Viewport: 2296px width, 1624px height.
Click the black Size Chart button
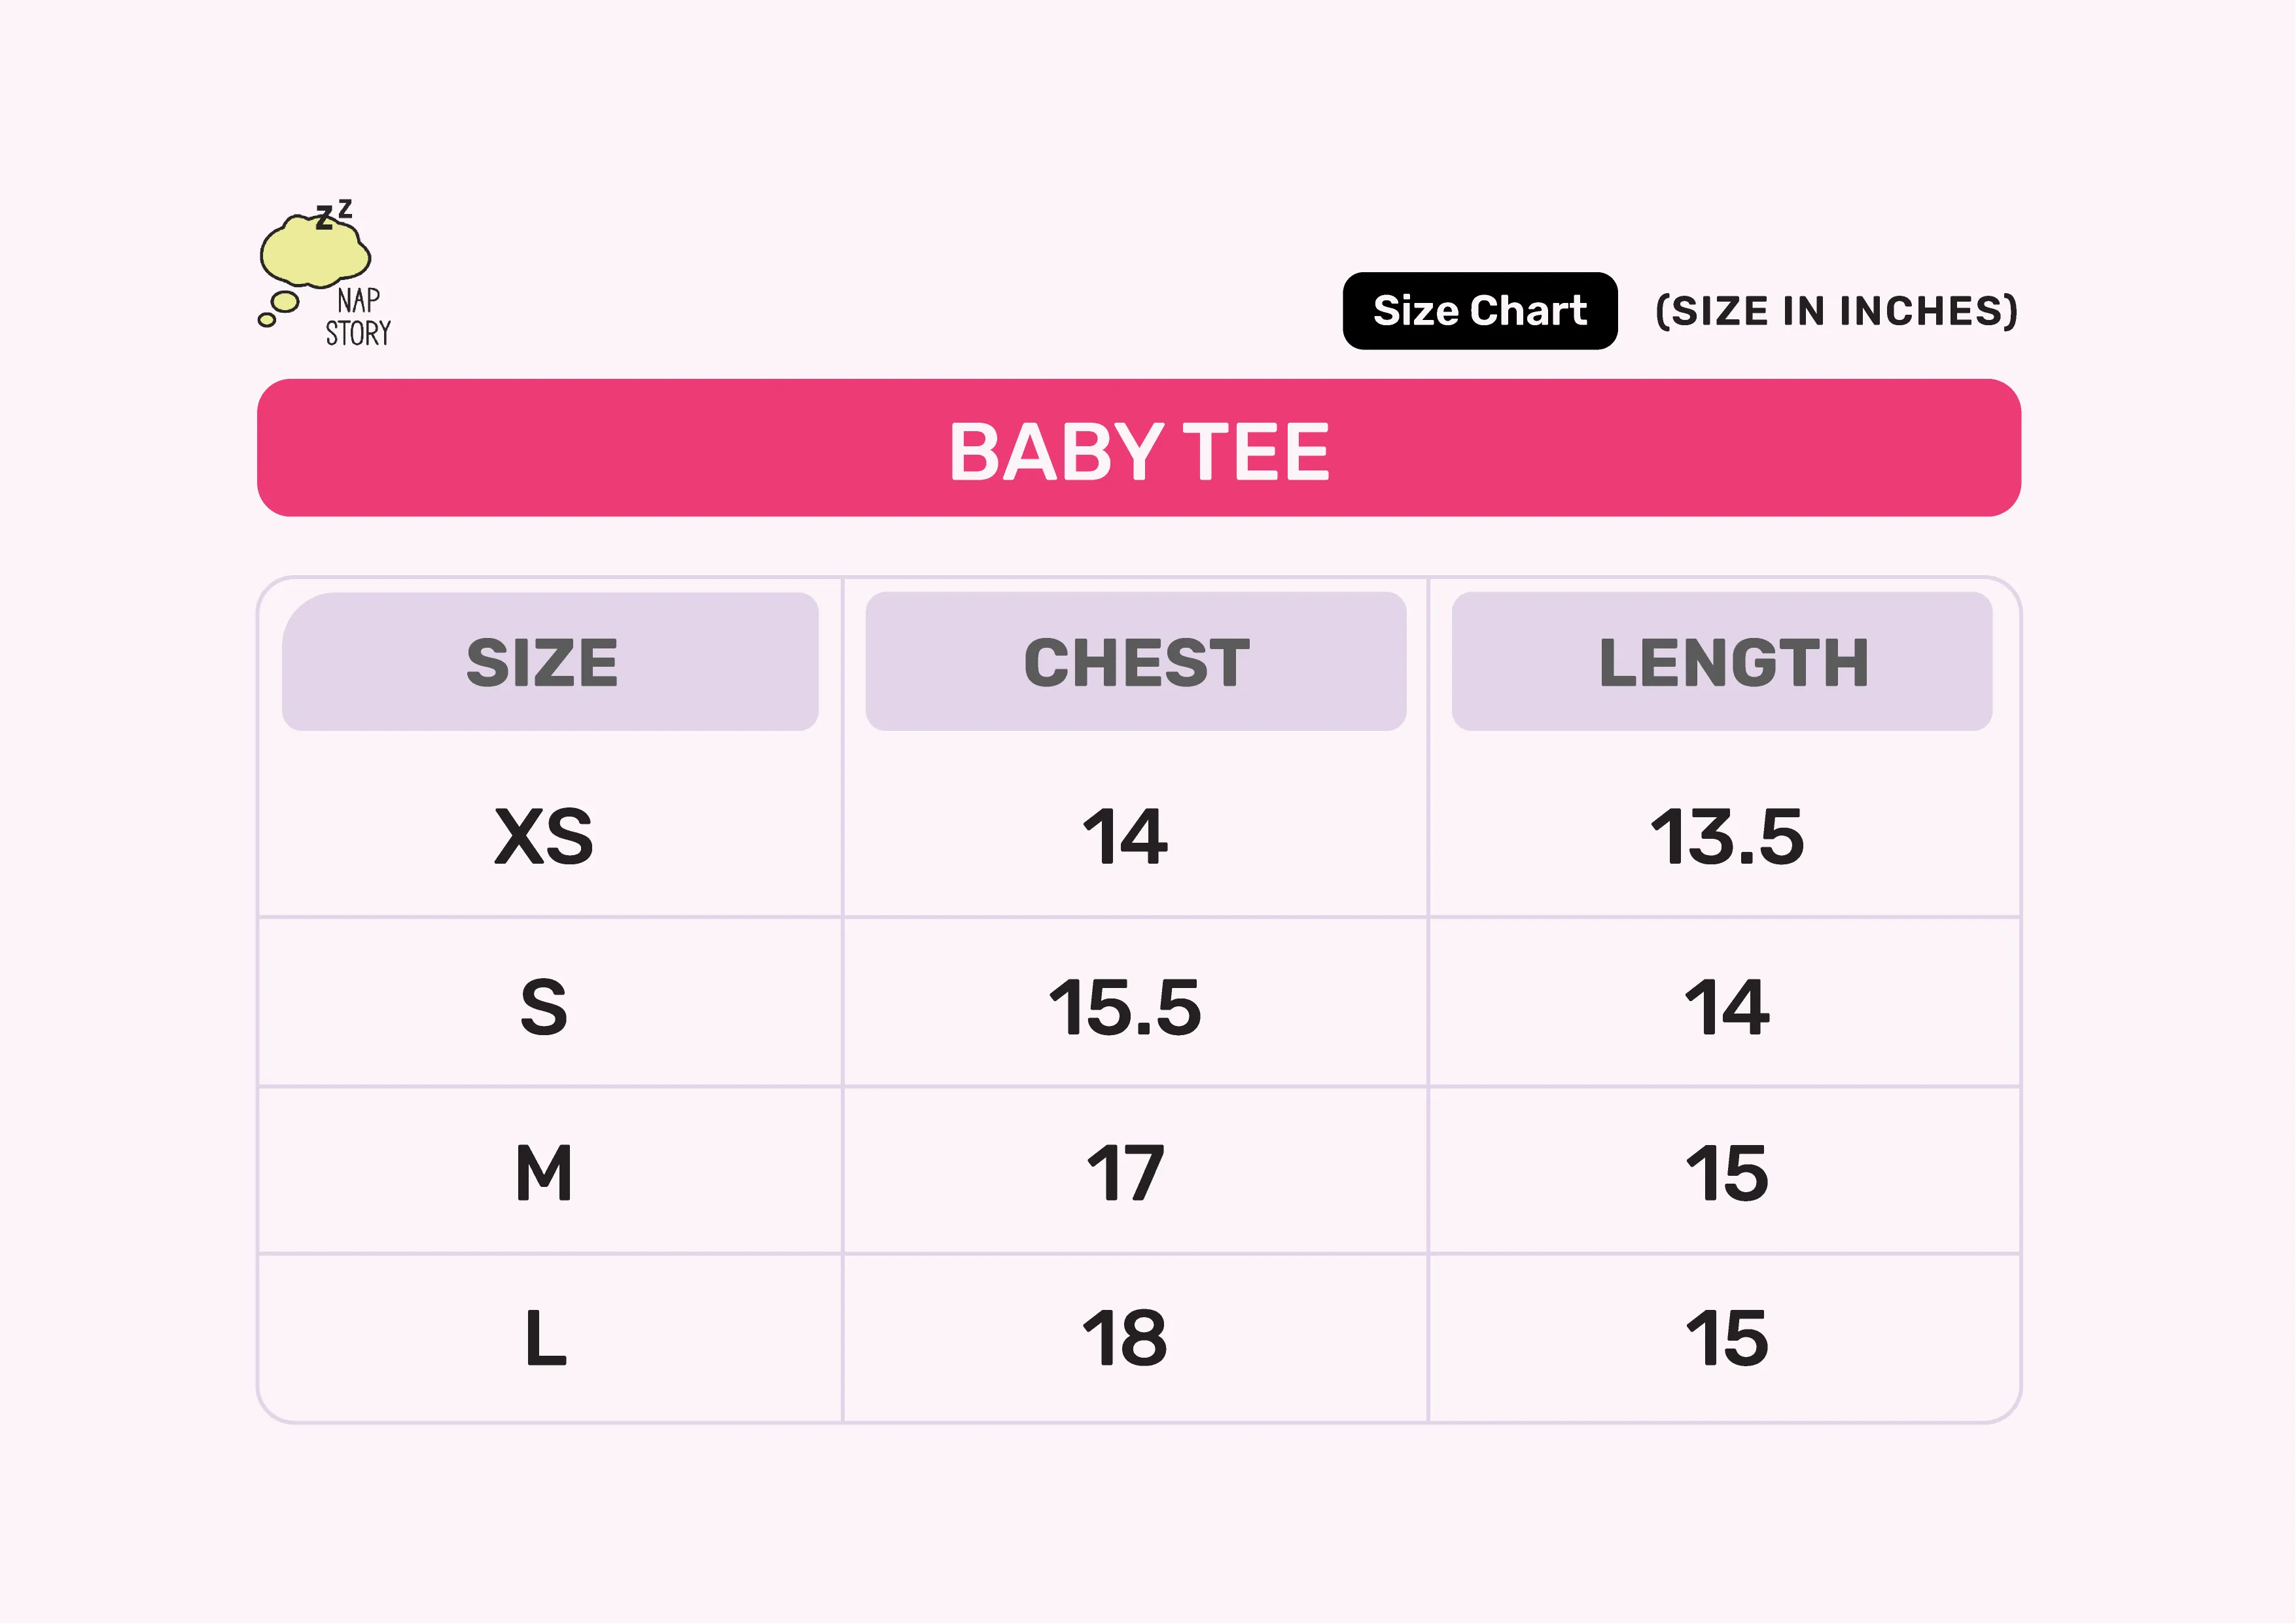pyautogui.click(x=1479, y=311)
